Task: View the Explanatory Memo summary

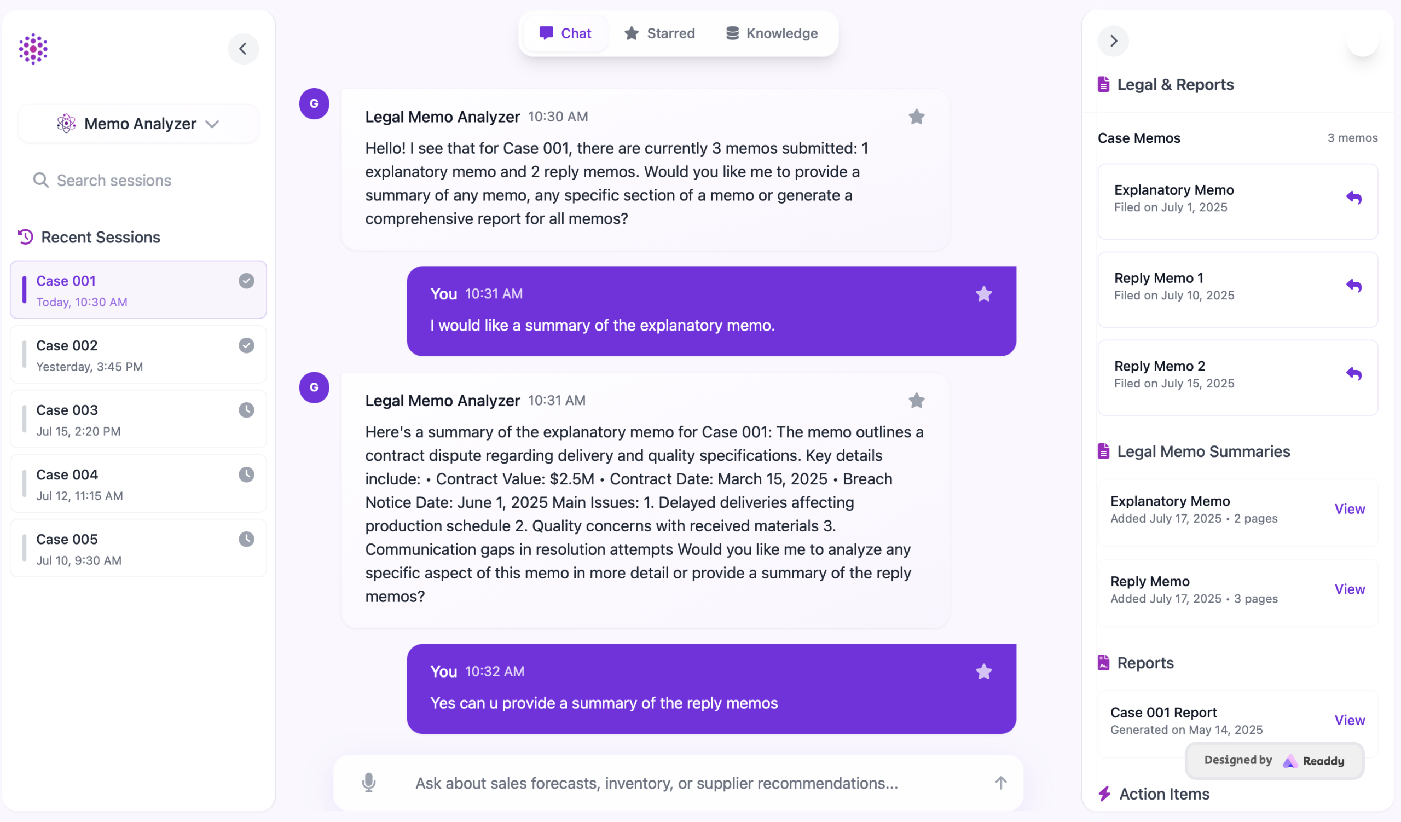Action: (1350, 509)
